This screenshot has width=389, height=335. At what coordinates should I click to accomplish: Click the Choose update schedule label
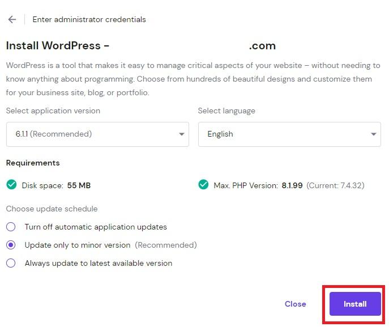(x=52, y=209)
